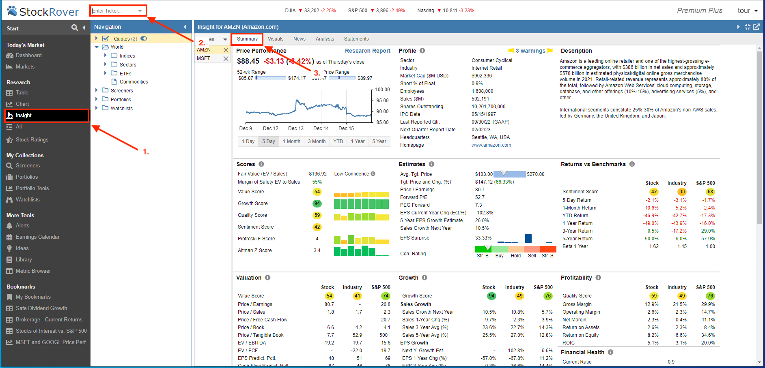Viewport: 765px width, 368px height.
Task: Click info icon beside Returns vs Benchmarks
Action: click(632, 164)
